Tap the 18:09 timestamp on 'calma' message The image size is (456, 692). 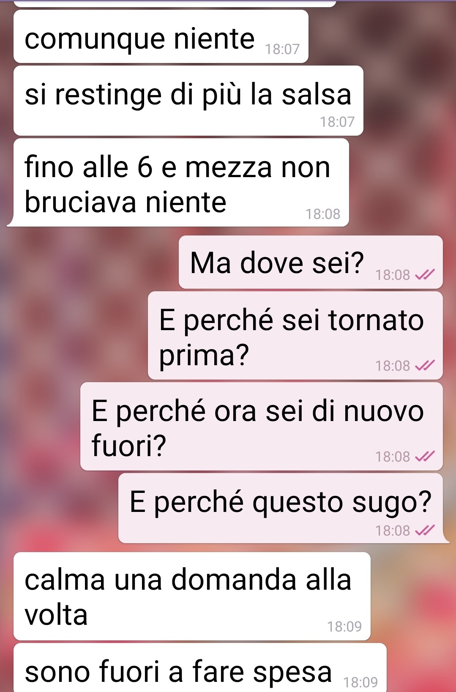(344, 626)
